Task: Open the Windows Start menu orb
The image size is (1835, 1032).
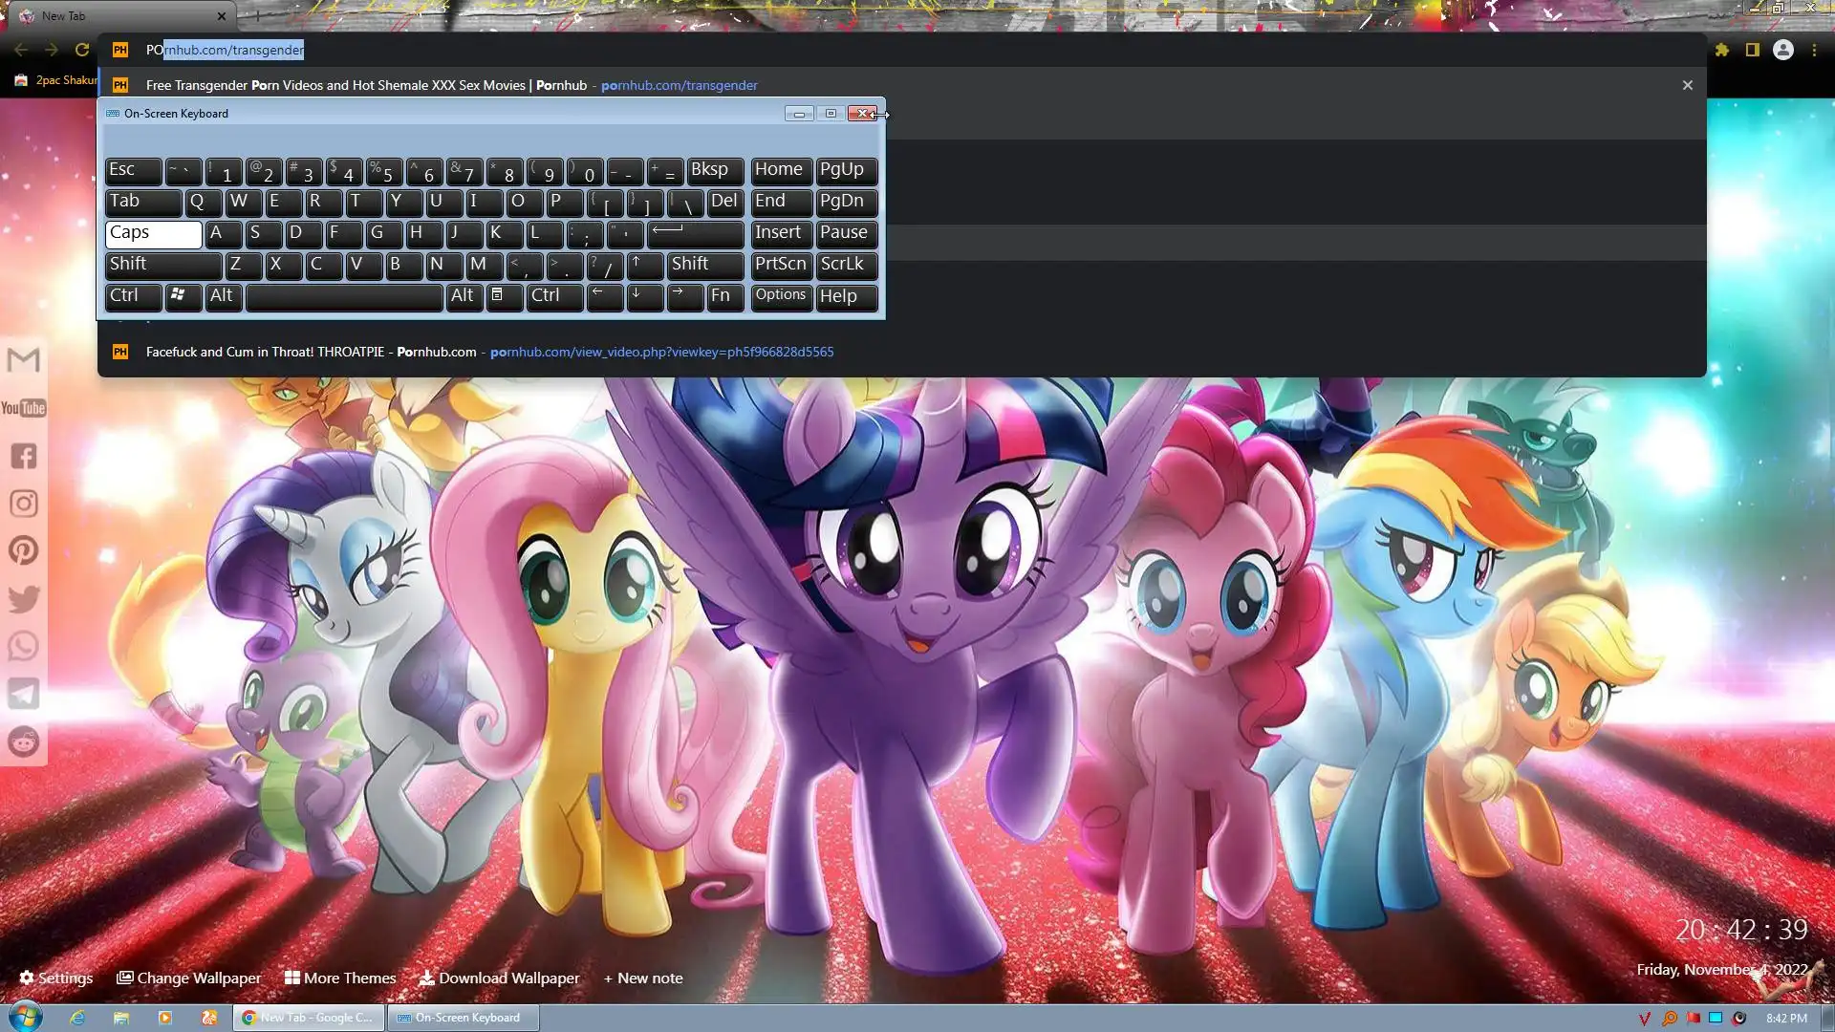Action: coord(26,1016)
